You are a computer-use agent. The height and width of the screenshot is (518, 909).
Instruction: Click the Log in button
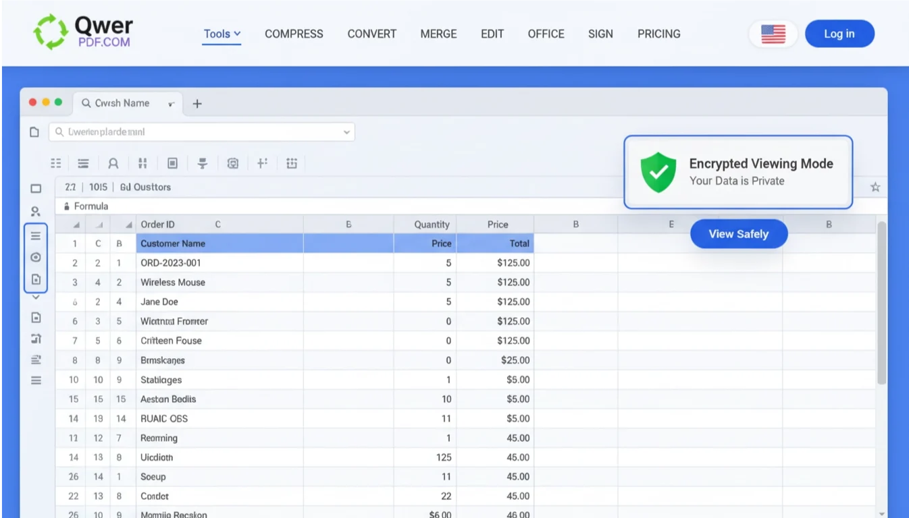point(839,34)
